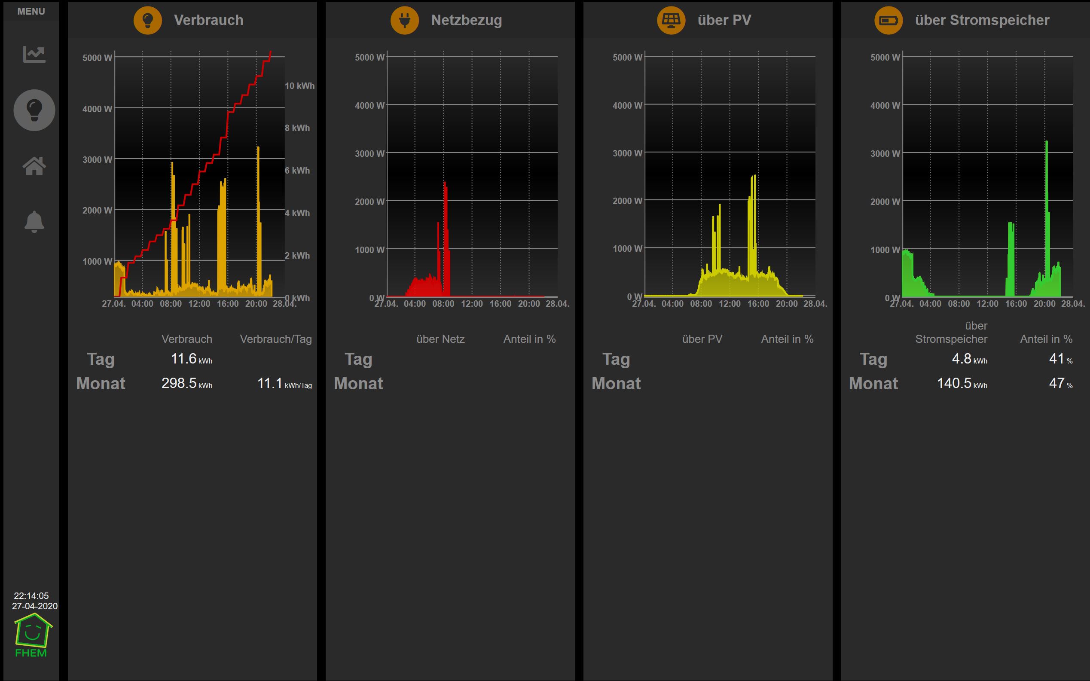Go to the home icon in sidebar
The width and height of the screenshot is (1090, 681).
pos(34,166)
